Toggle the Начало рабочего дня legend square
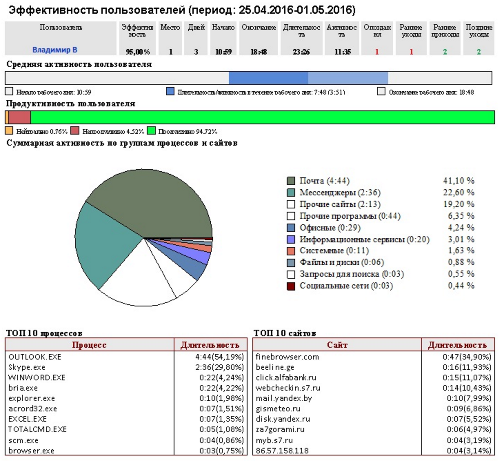The height and width of the screenshot is (461, 504). [x=8, y=91]
